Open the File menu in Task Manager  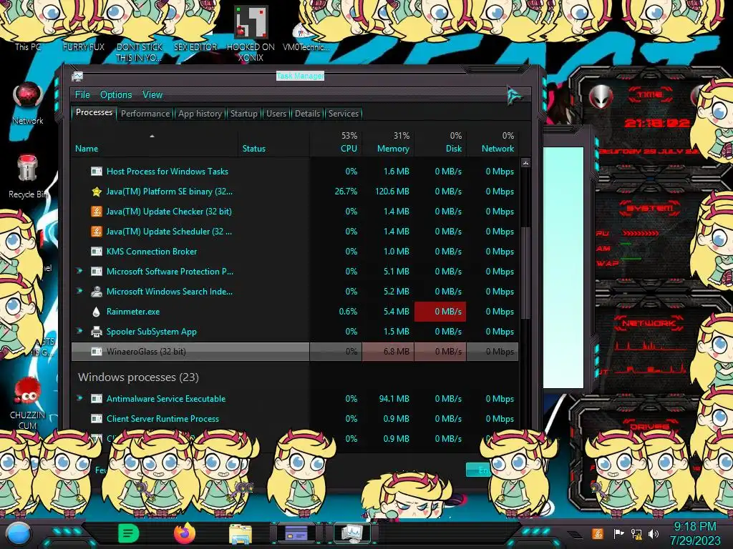click(82, 95)
